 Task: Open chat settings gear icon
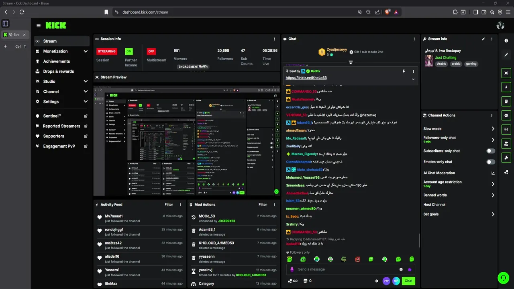377,281
